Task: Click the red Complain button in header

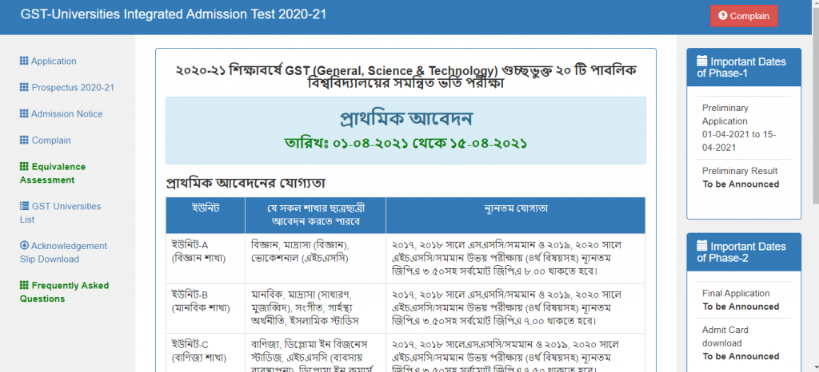Action: point(744,16)
